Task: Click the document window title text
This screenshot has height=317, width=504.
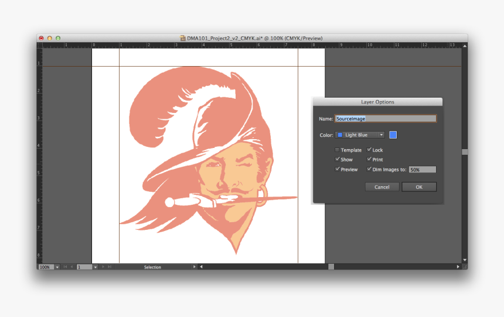Action: 254,38
